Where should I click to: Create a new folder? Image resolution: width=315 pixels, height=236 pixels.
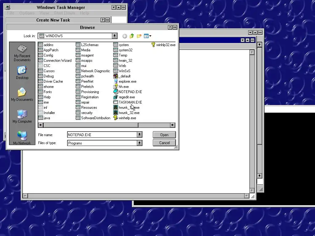(x=139, y=36)
